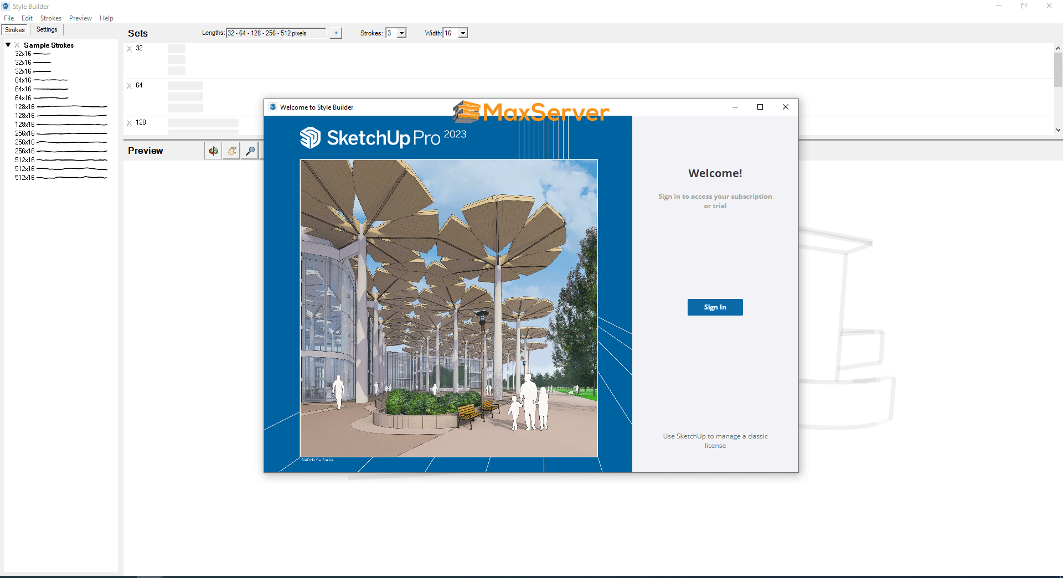
Task: Click the Sign In button
Action: coord(715,307)
